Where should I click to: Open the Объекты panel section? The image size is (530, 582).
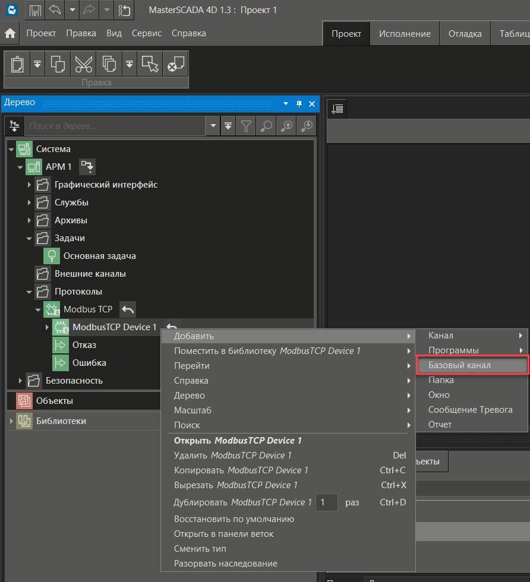pyautogui.click(x=54, y=401)
